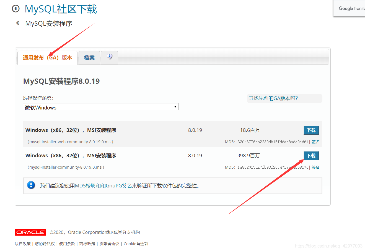Open the MD5校验和和GnuPG签名 link
365x251 pixels.
(x=103, y=186)
